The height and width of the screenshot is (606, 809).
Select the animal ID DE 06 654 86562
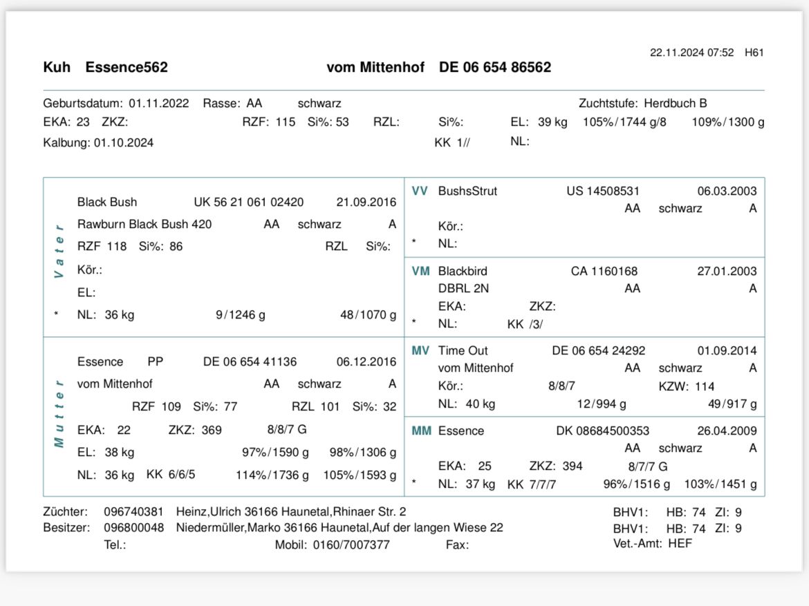[495, 67]
